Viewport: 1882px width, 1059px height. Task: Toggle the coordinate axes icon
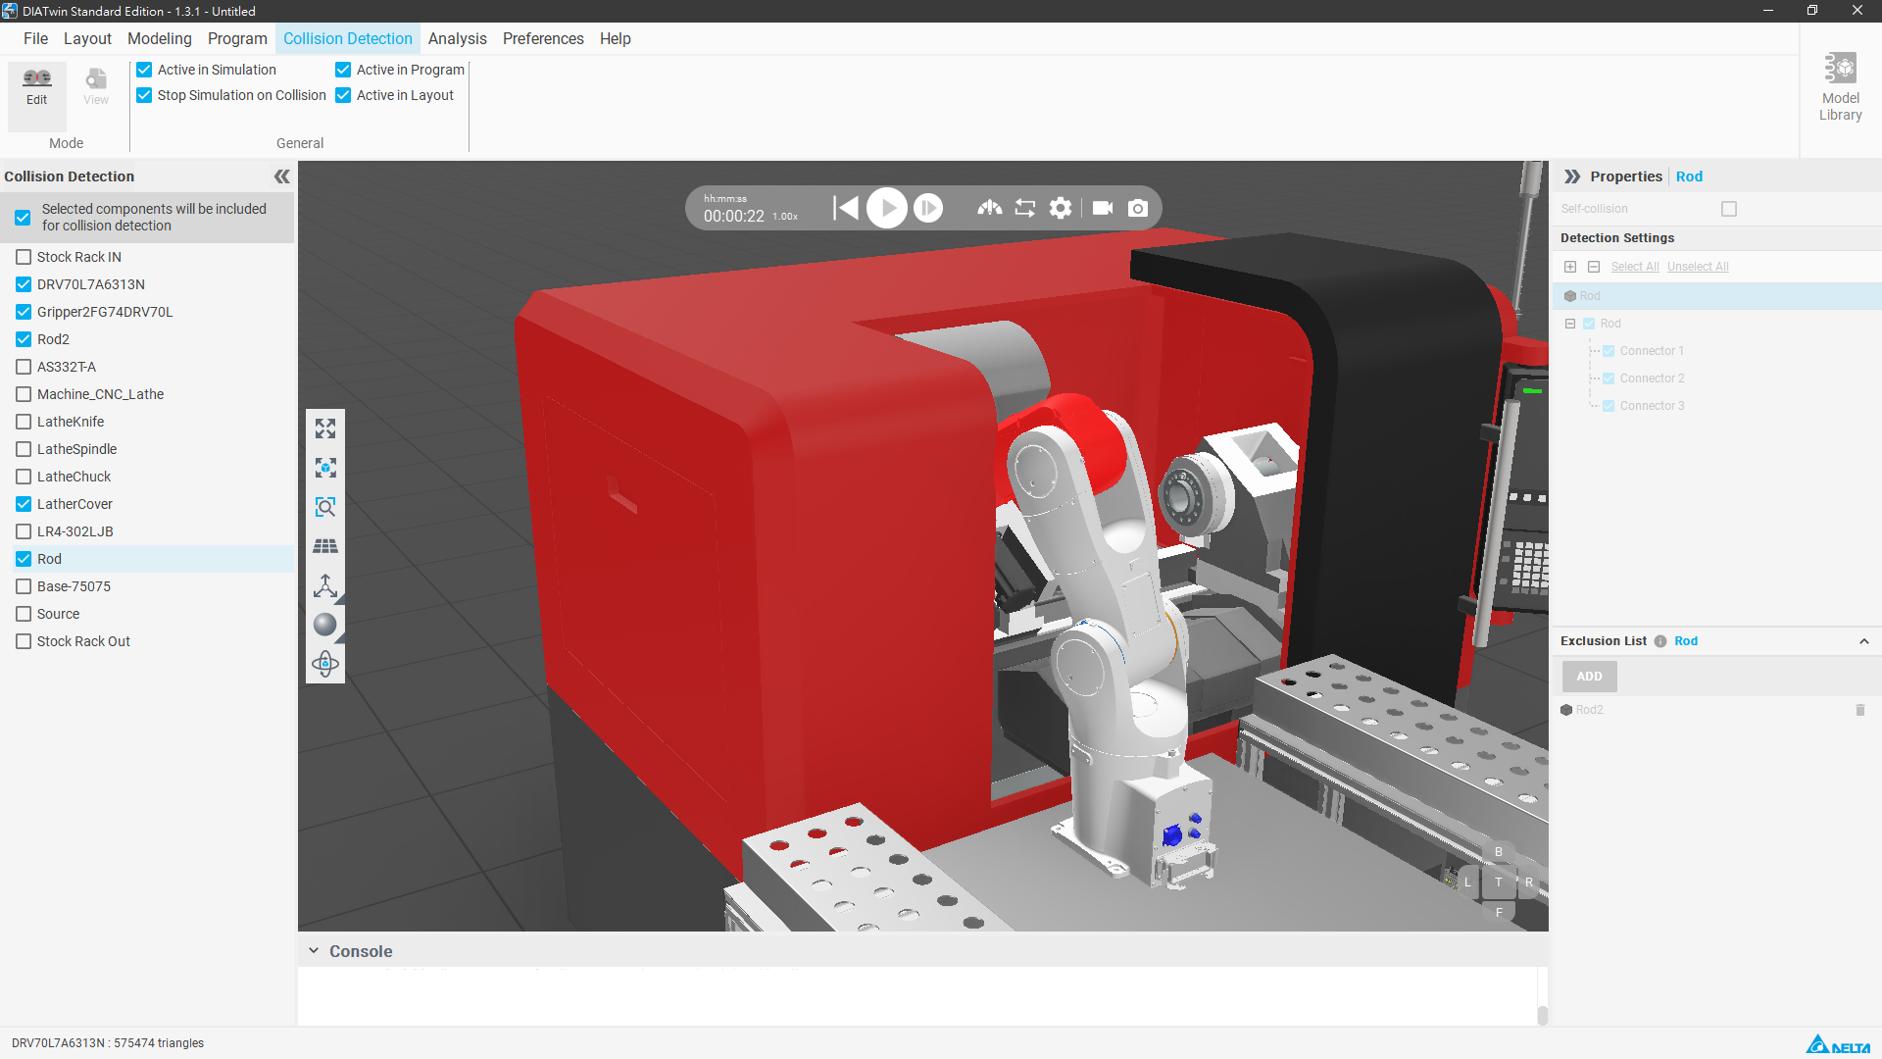325,585
